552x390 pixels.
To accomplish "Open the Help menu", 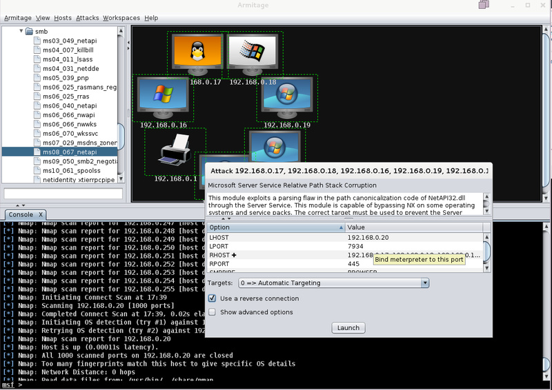I will pos(151,18).
